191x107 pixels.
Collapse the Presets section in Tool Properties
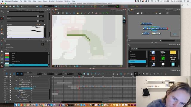[x=7, y=24]
